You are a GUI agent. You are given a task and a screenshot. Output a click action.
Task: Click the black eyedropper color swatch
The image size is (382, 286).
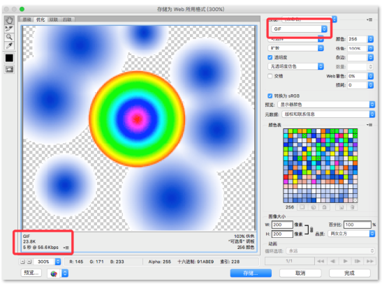coord(9,58)
